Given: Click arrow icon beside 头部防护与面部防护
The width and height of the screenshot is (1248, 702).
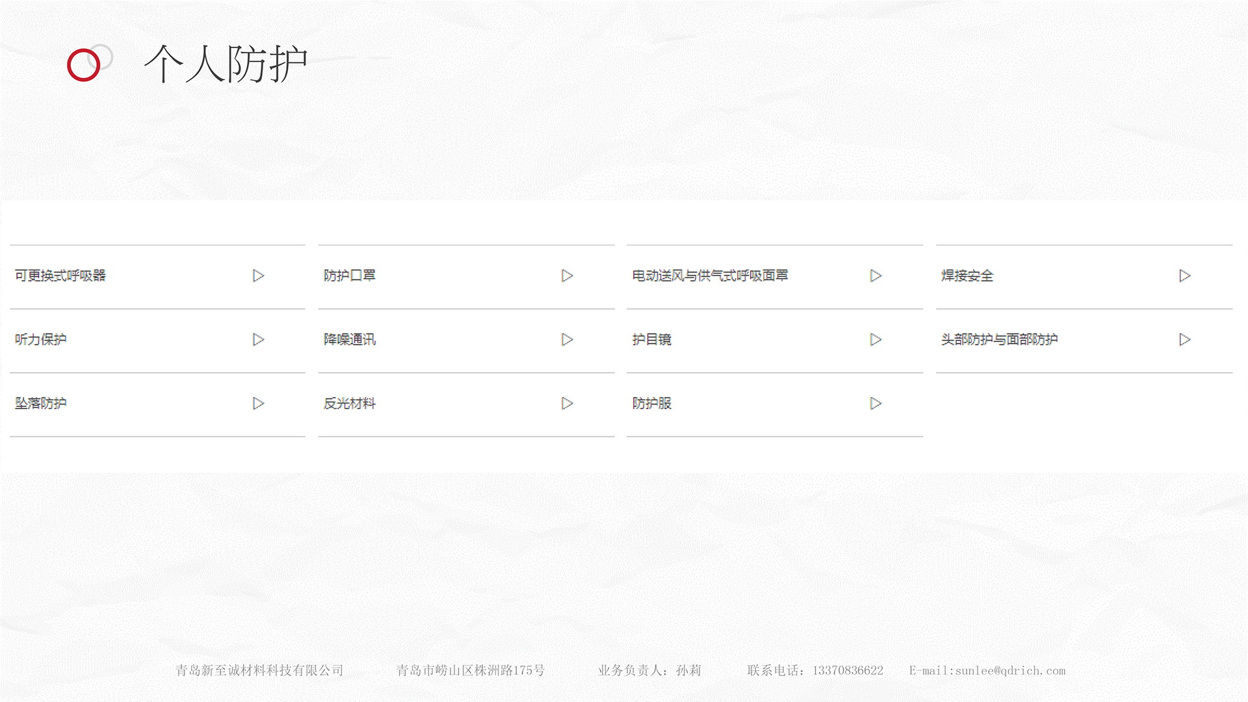Looking at the screenshot, I should [1184, 339].
